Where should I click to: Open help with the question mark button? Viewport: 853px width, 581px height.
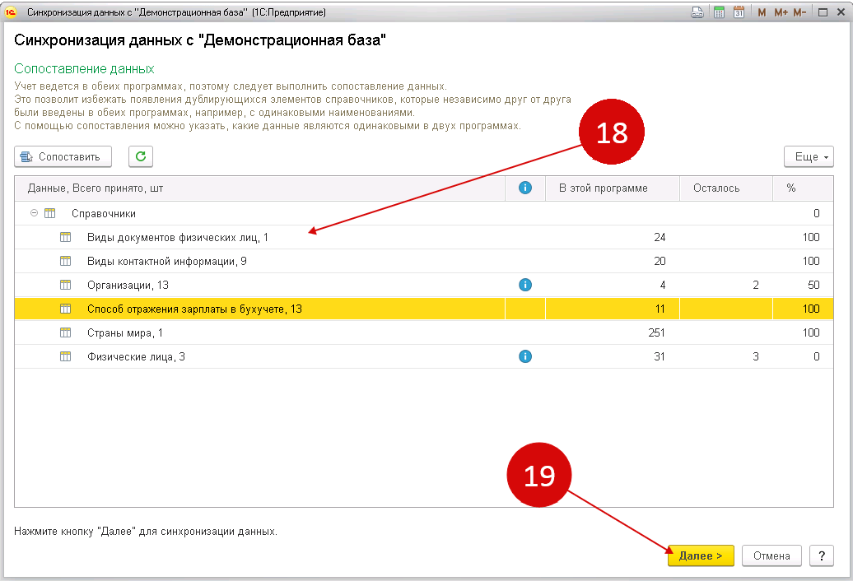pyautogui.click(x=822, y=555)
